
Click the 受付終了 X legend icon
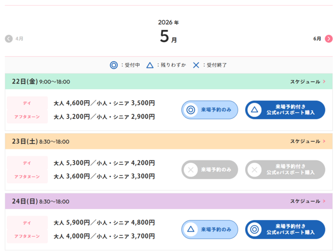[x=196, y=65]
